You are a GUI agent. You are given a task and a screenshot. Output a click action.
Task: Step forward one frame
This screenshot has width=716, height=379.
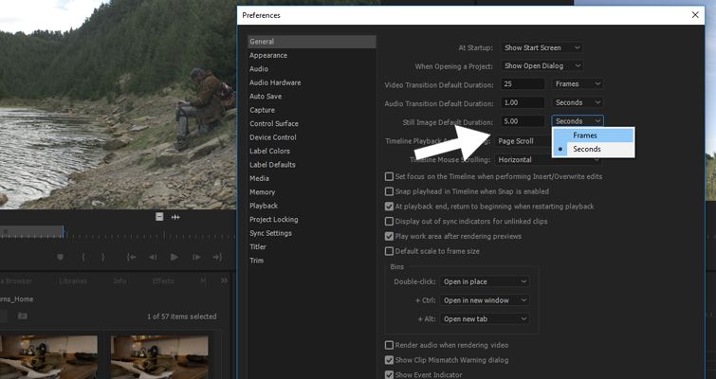click(x=196, y=257)
